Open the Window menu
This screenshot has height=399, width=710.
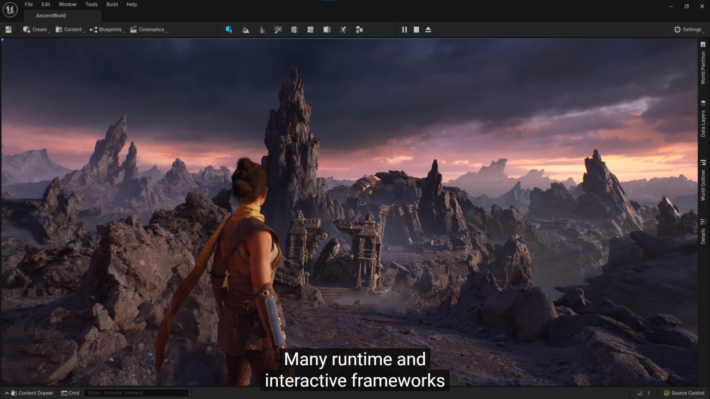[x=67, y=4]
